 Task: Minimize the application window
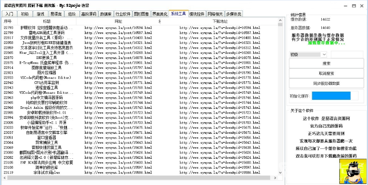point(346,6)
